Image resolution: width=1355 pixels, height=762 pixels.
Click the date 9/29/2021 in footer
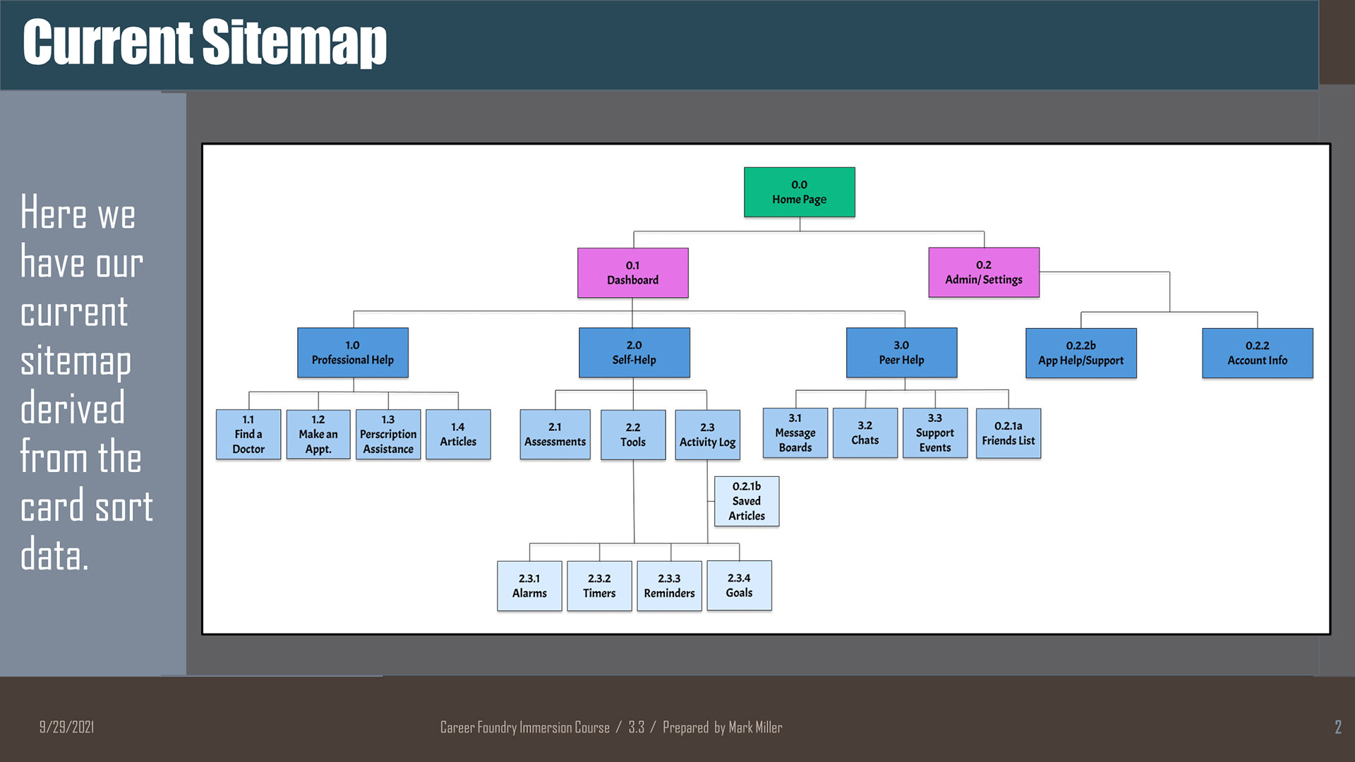[x=66, y=727]
